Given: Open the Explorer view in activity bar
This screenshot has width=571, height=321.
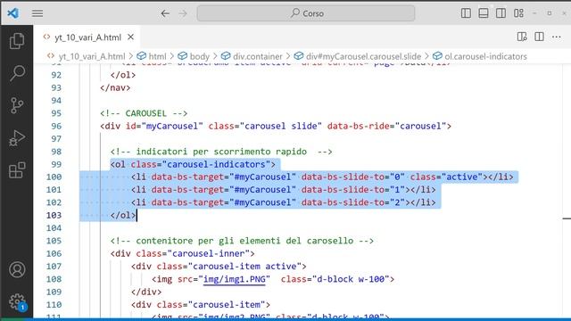Looking at the screenshot, I should 17,41.
